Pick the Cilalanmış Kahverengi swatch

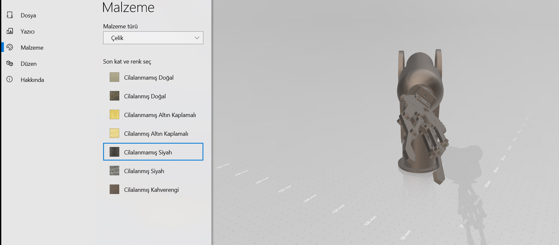click(x=114, y=189)
